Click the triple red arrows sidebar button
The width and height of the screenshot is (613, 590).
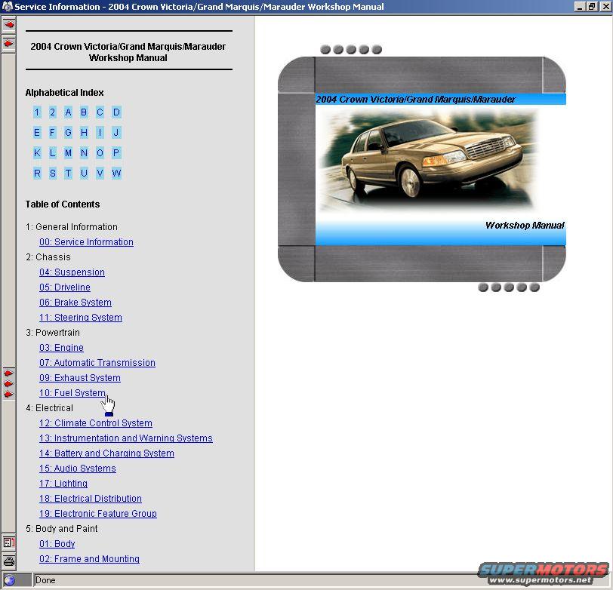click(x=9, y=383)
